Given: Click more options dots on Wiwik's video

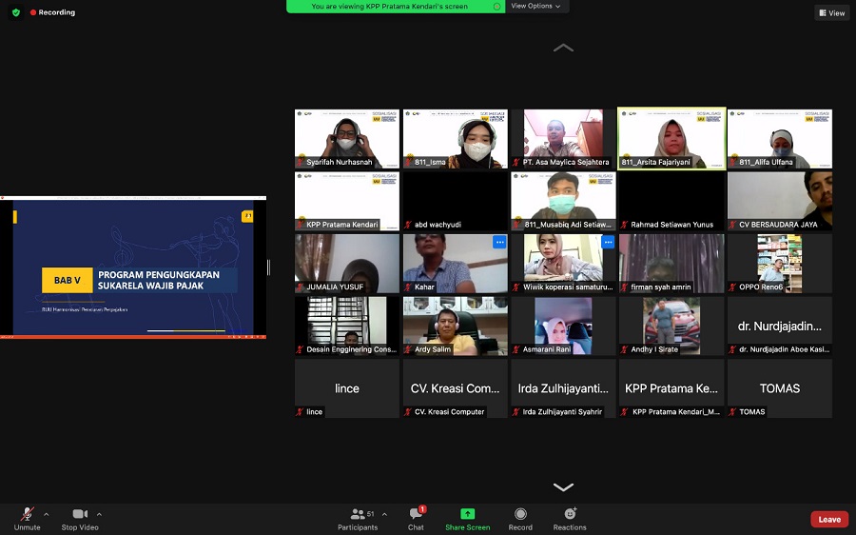Looking at the screenshot, I should click(x=608, y=242).
